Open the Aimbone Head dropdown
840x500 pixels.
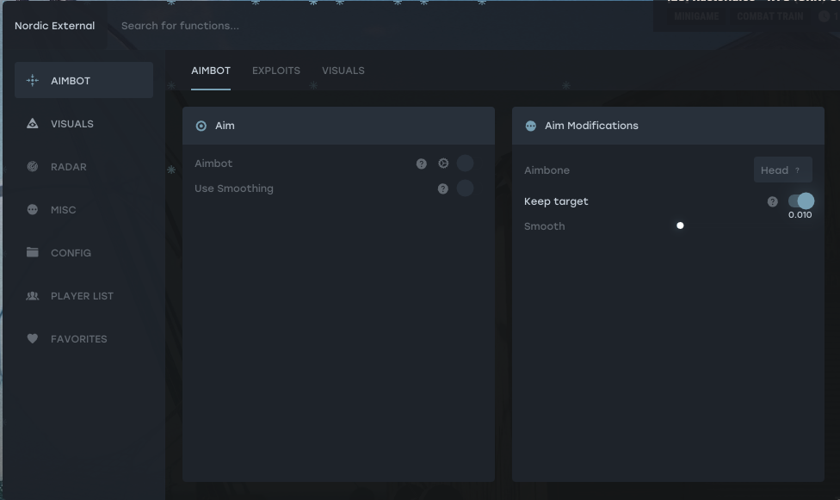coord(782,170)
